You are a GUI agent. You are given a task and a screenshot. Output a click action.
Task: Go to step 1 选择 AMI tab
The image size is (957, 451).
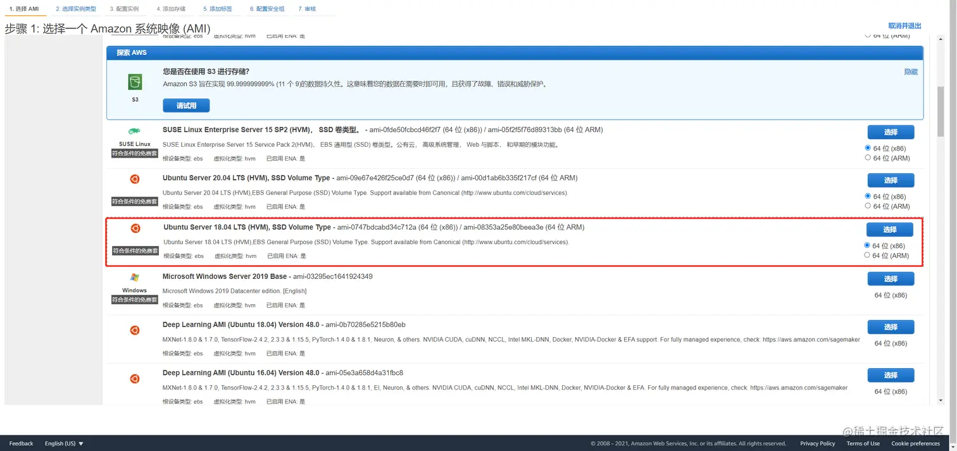24,9
